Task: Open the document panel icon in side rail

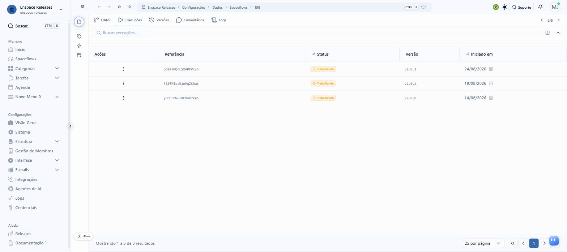Action: click(x=79, y=22)
